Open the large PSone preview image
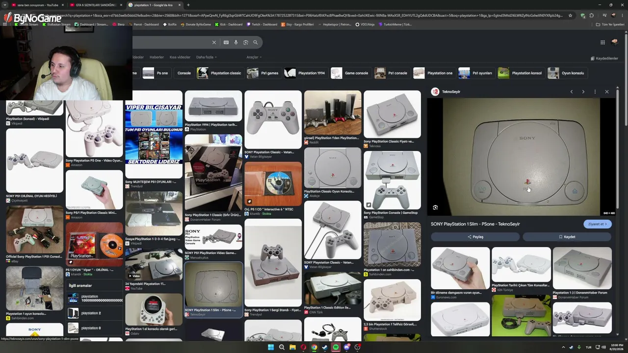This screenshot has width=628, height=353. [521, 156]
